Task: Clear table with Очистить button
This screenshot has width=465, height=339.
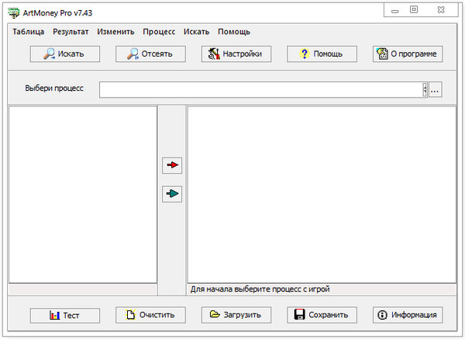Action: [150, 315]
